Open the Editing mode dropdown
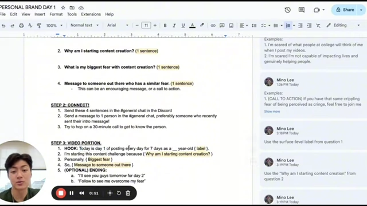367x206 pixels. [343, 25]
